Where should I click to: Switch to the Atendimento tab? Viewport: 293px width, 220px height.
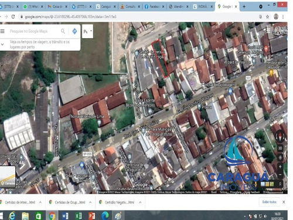[x=178, y=6]
